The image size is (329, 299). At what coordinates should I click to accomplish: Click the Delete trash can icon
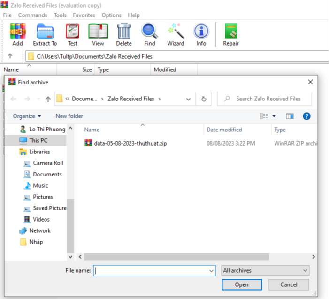click(x=124, y=31)
